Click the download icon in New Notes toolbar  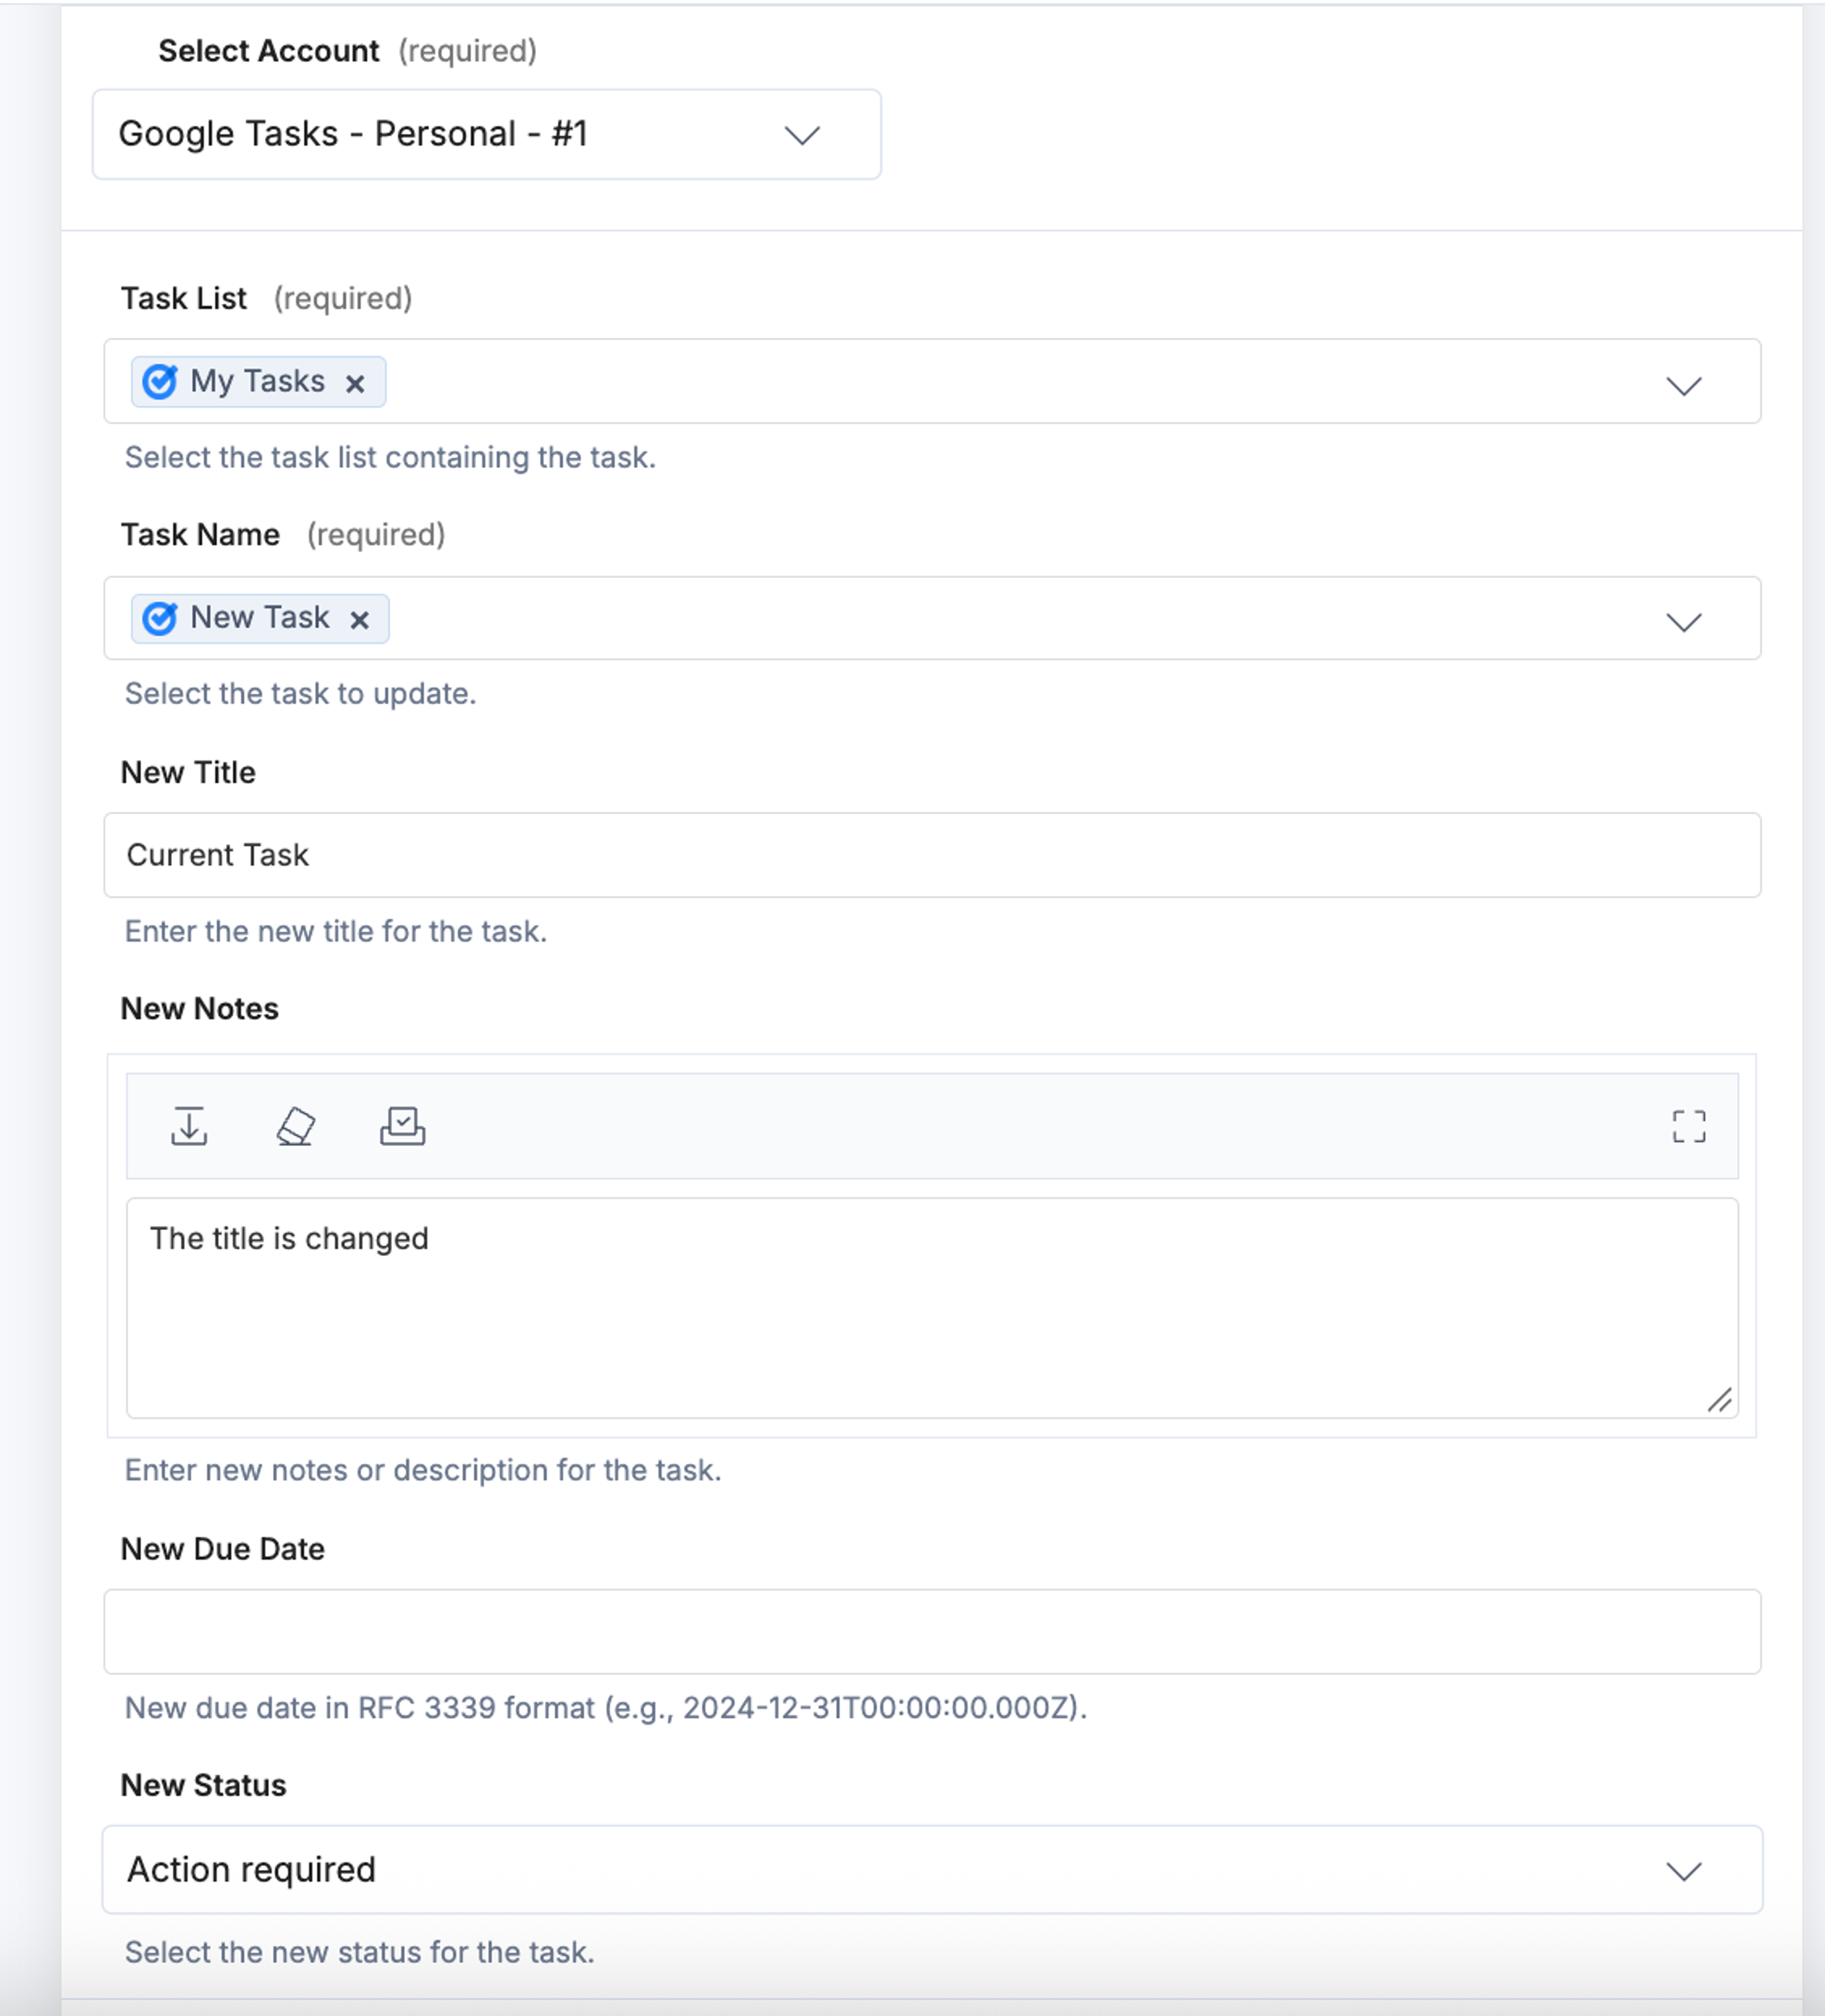tap(189, 1126)
